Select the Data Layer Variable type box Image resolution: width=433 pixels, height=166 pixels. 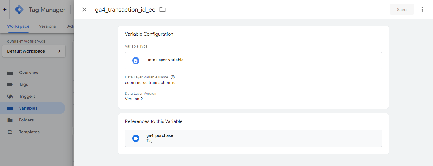coord(253,61)
